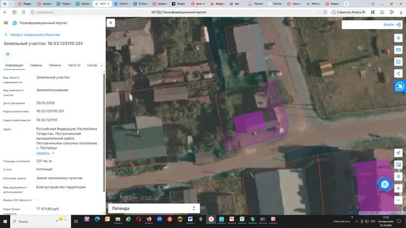The width and height of the screenshot is (406, 228).
Task: Collapse the left info panel arrow
Action: [111, 23]
